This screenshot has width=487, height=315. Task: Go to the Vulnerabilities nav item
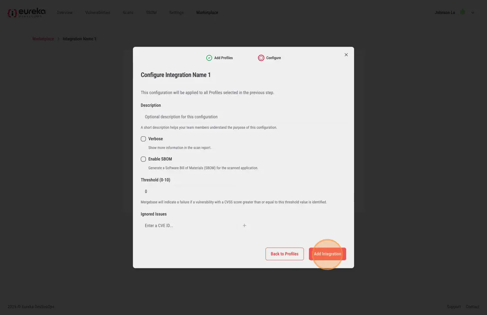point(97,13)
